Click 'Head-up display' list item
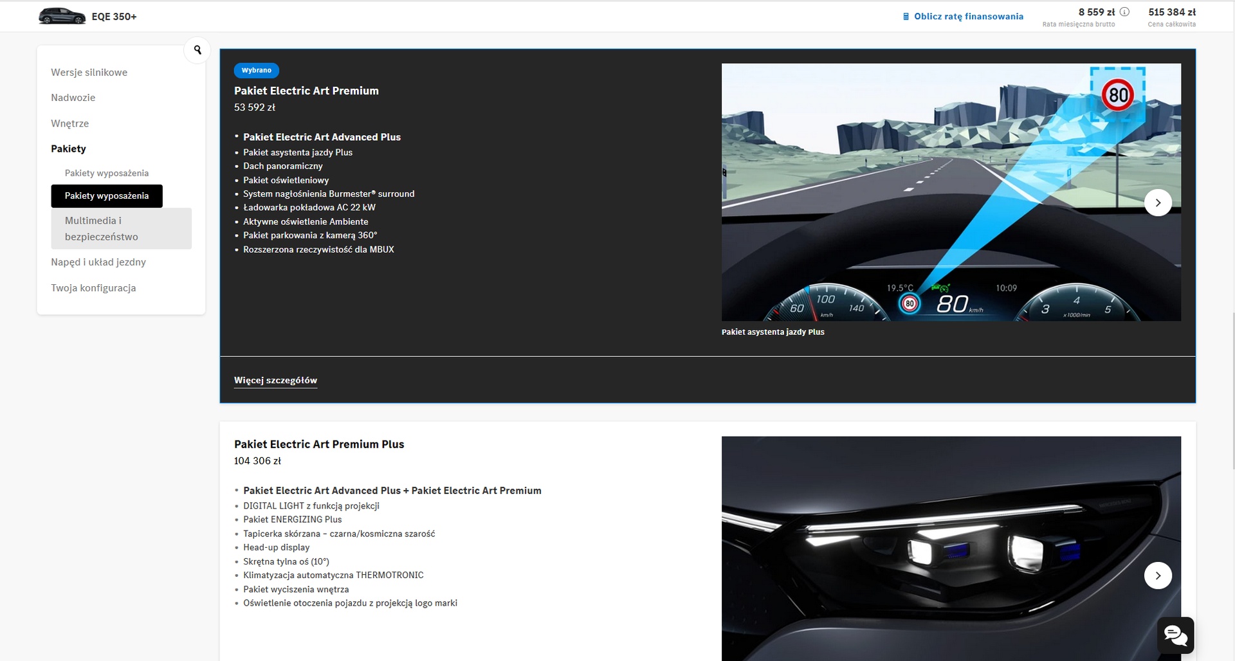The image size is (1235, 661). click(277, 548)
